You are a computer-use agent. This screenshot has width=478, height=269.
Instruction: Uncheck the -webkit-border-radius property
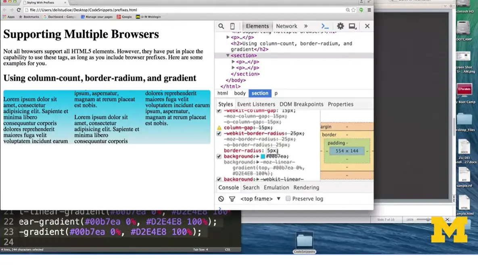[x=218, y=133]
